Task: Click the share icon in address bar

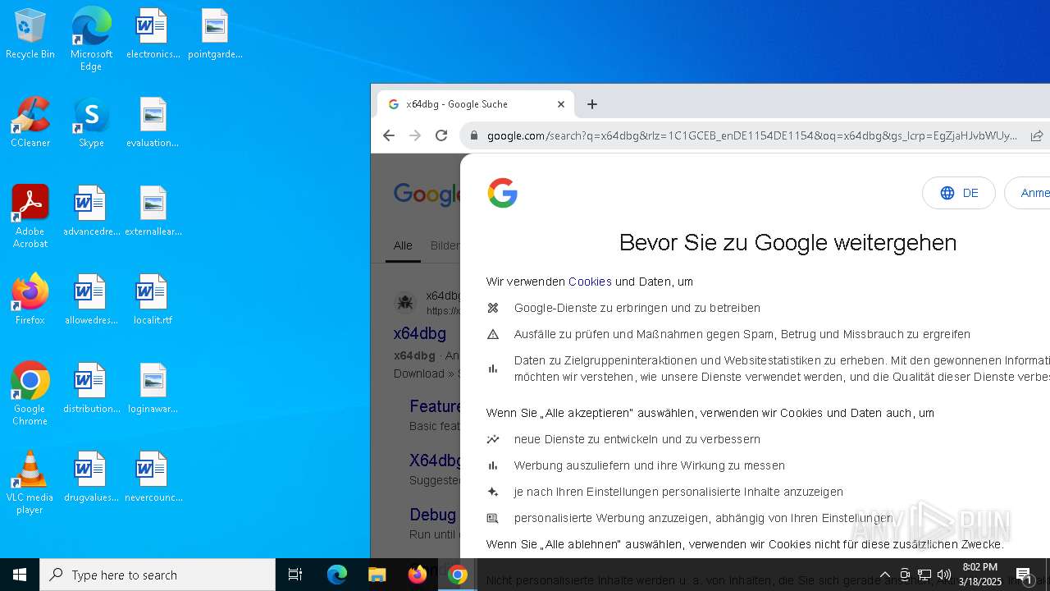Action: point(1037,135)
